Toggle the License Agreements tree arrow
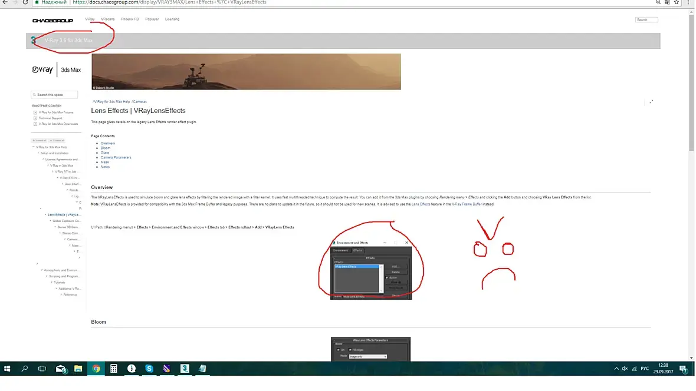Viewport: 696px width, 391px height. 43,159
